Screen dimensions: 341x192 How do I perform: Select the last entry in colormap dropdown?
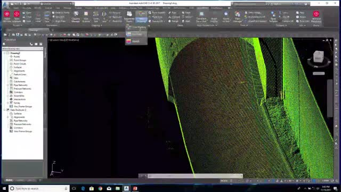[136, 41]
